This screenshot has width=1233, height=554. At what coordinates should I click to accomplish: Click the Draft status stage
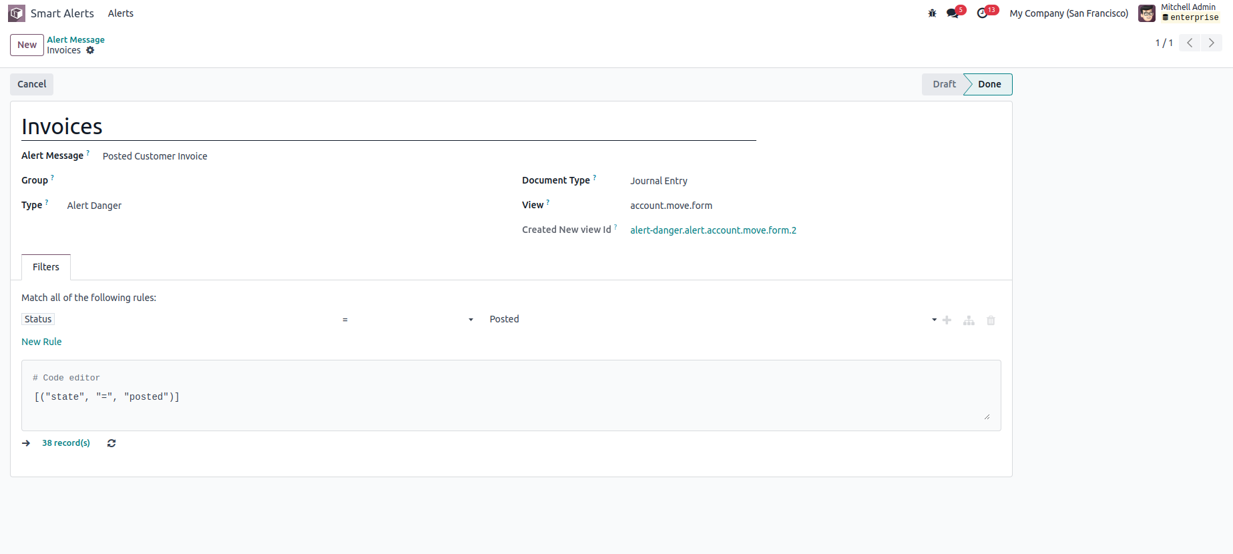(x=944, y=84)
